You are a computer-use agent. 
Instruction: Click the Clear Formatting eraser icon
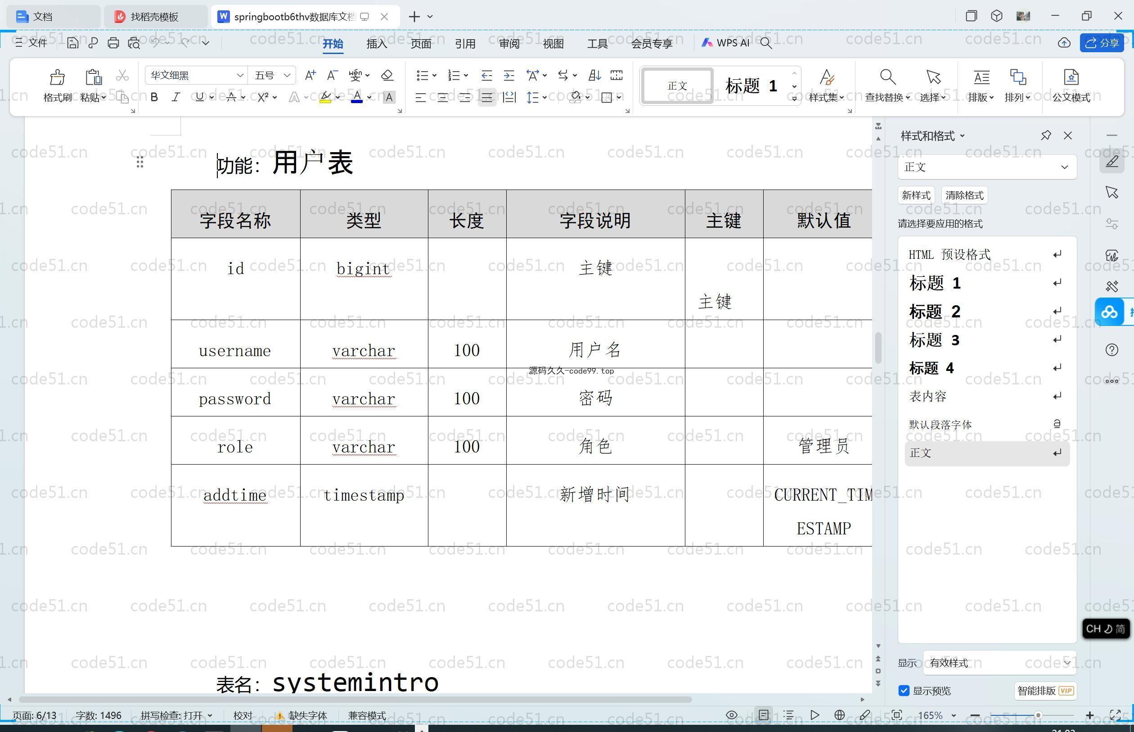tap(387, 75)
